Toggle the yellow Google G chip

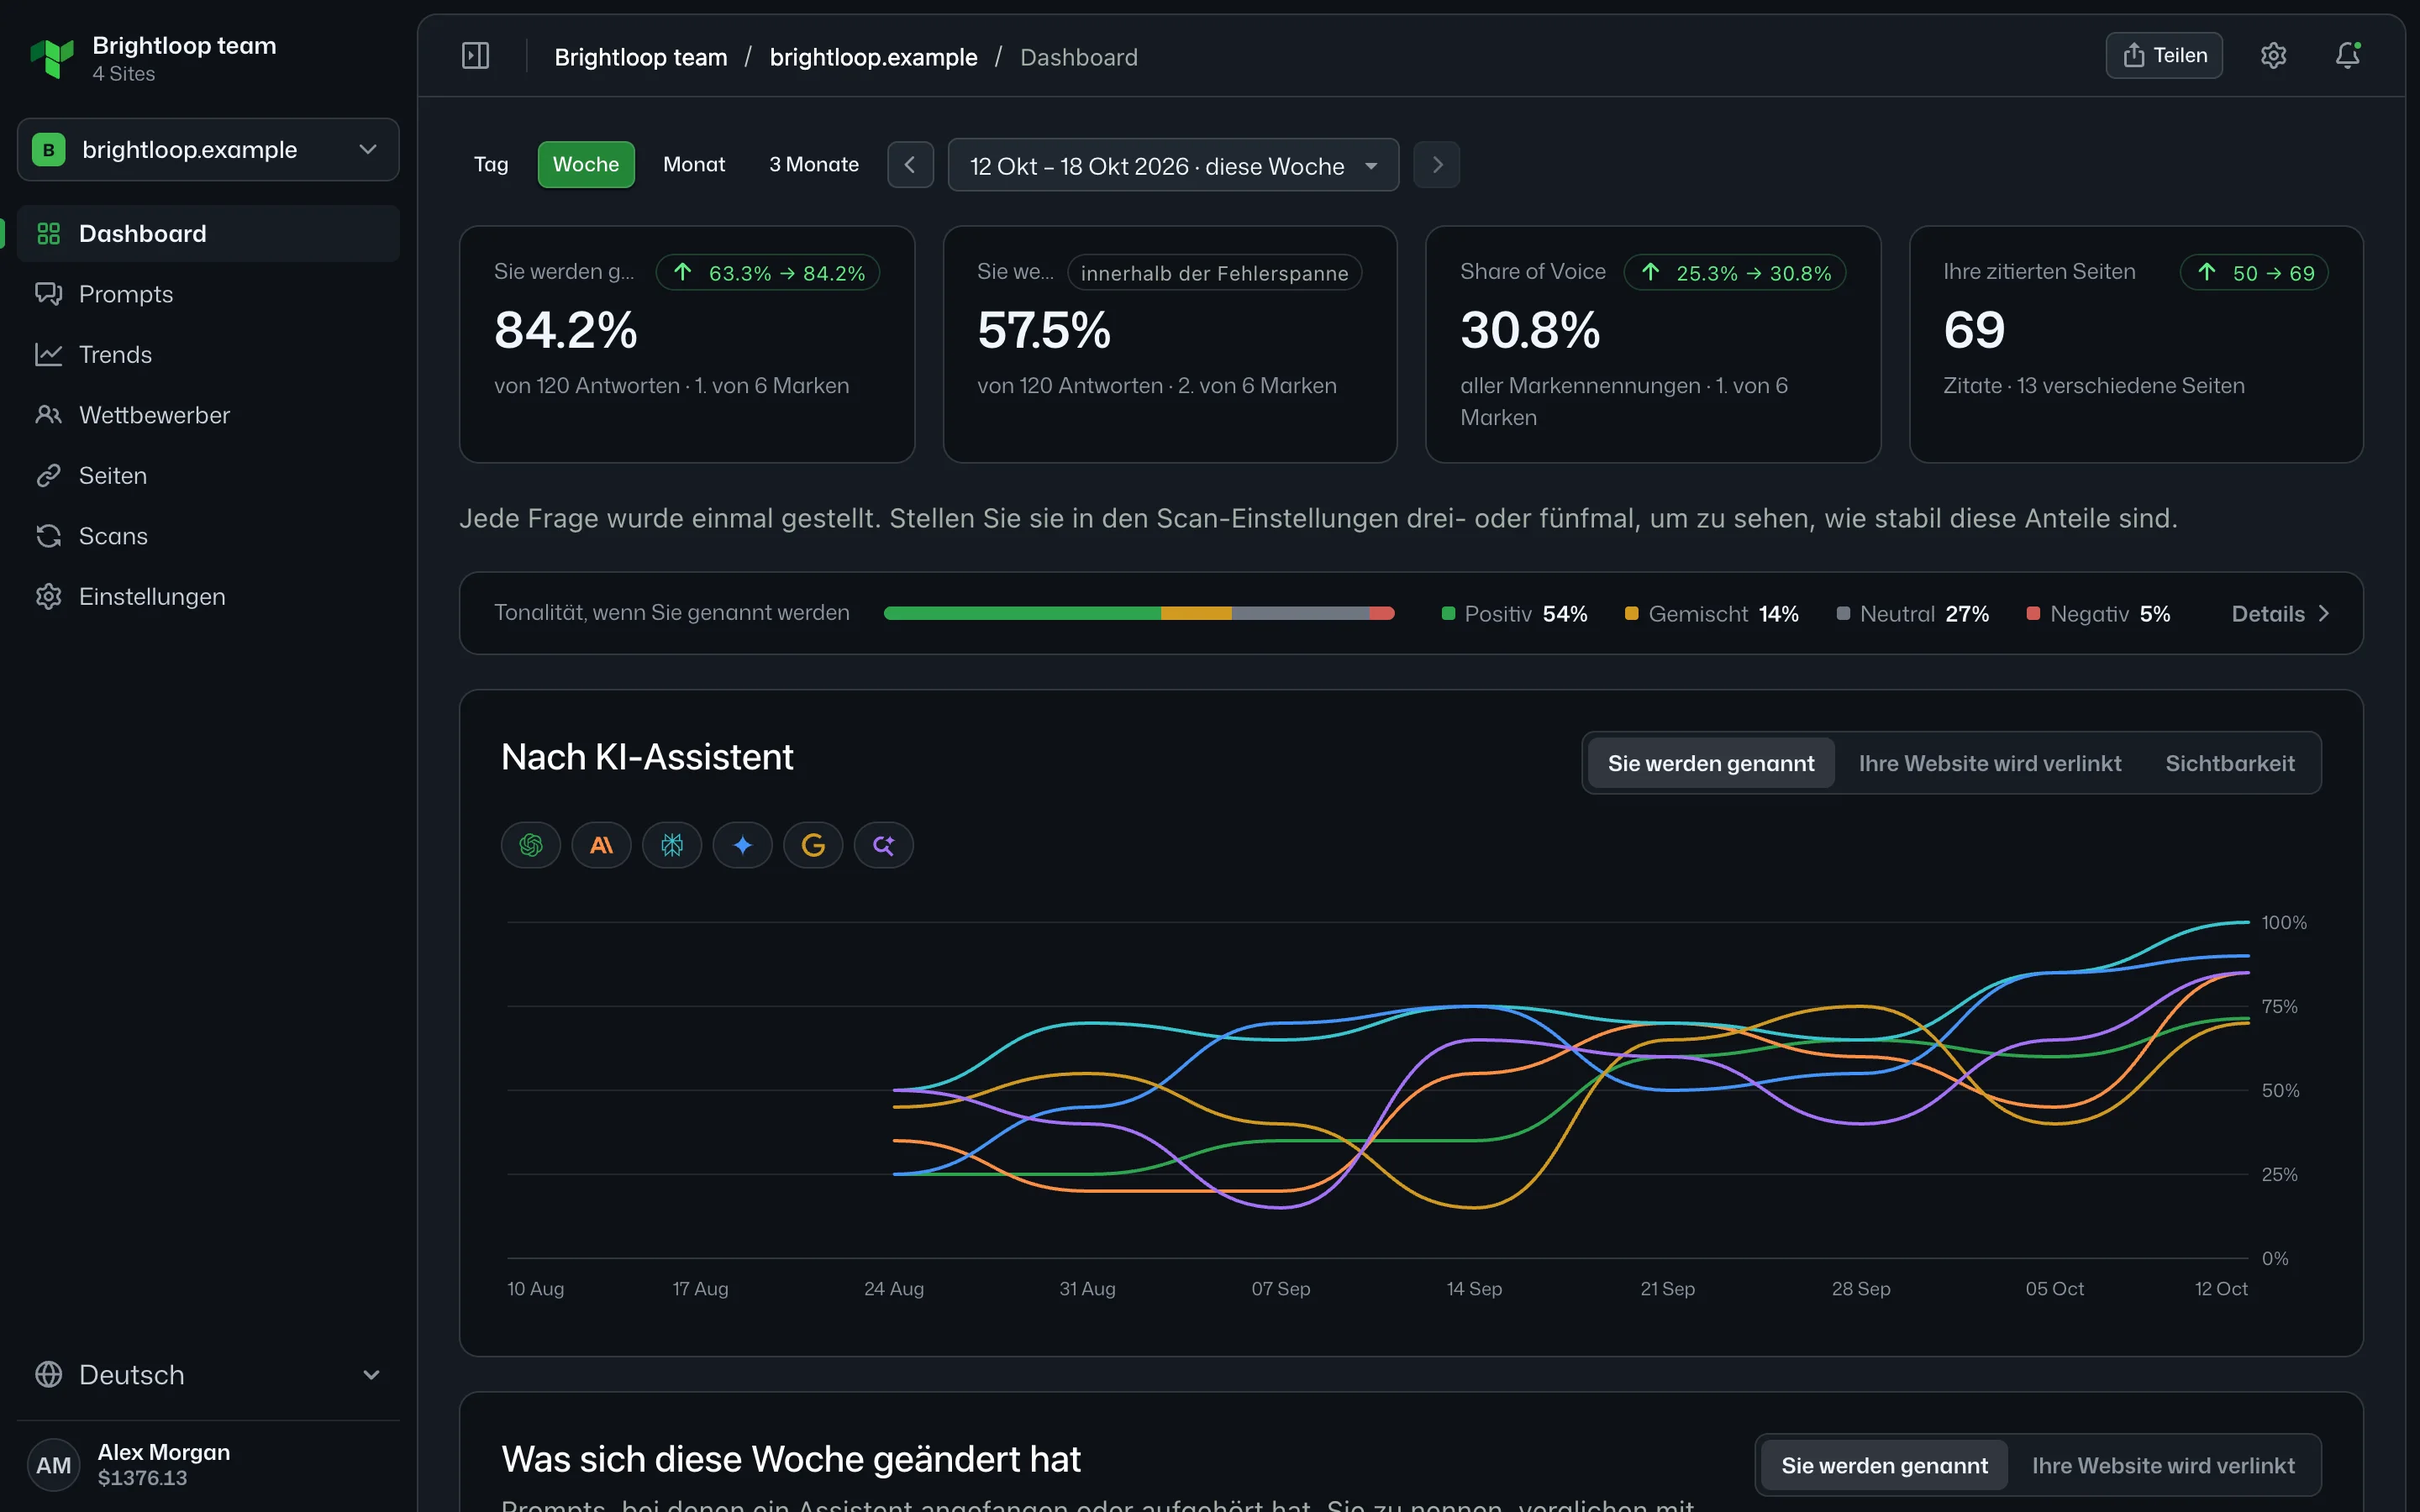pyautogui.click(x=813, y=845)
